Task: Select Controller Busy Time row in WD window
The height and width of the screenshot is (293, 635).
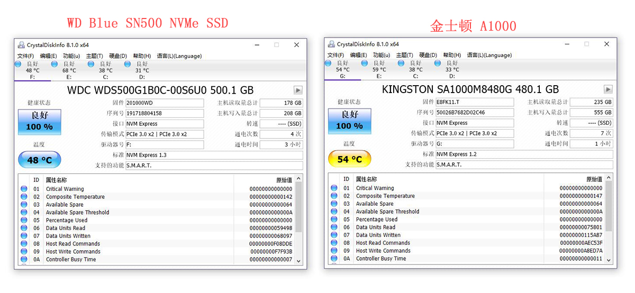Action: click(157, 260)
